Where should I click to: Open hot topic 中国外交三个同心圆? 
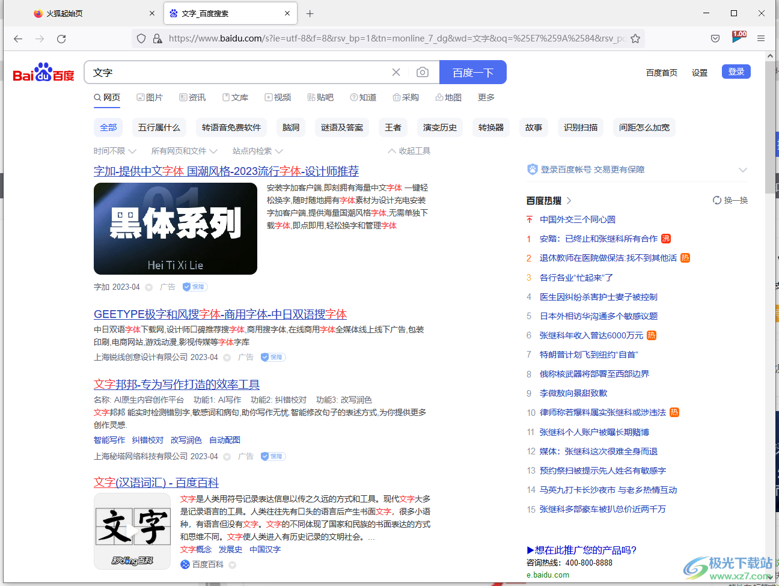(578, 219)
